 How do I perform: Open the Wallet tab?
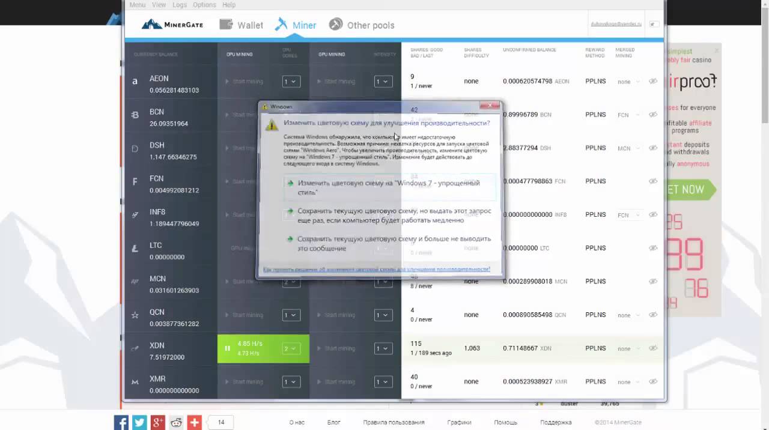(x=241, y=25)
